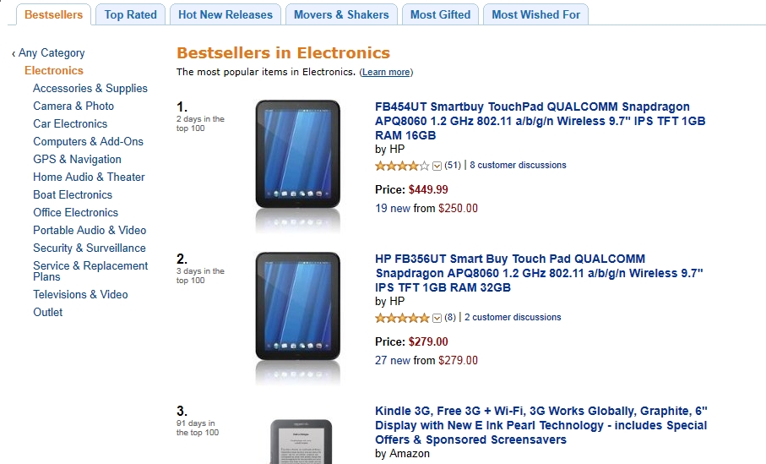
Task: Switch to the Hot New Releases tab
Action: pos(225,14)
